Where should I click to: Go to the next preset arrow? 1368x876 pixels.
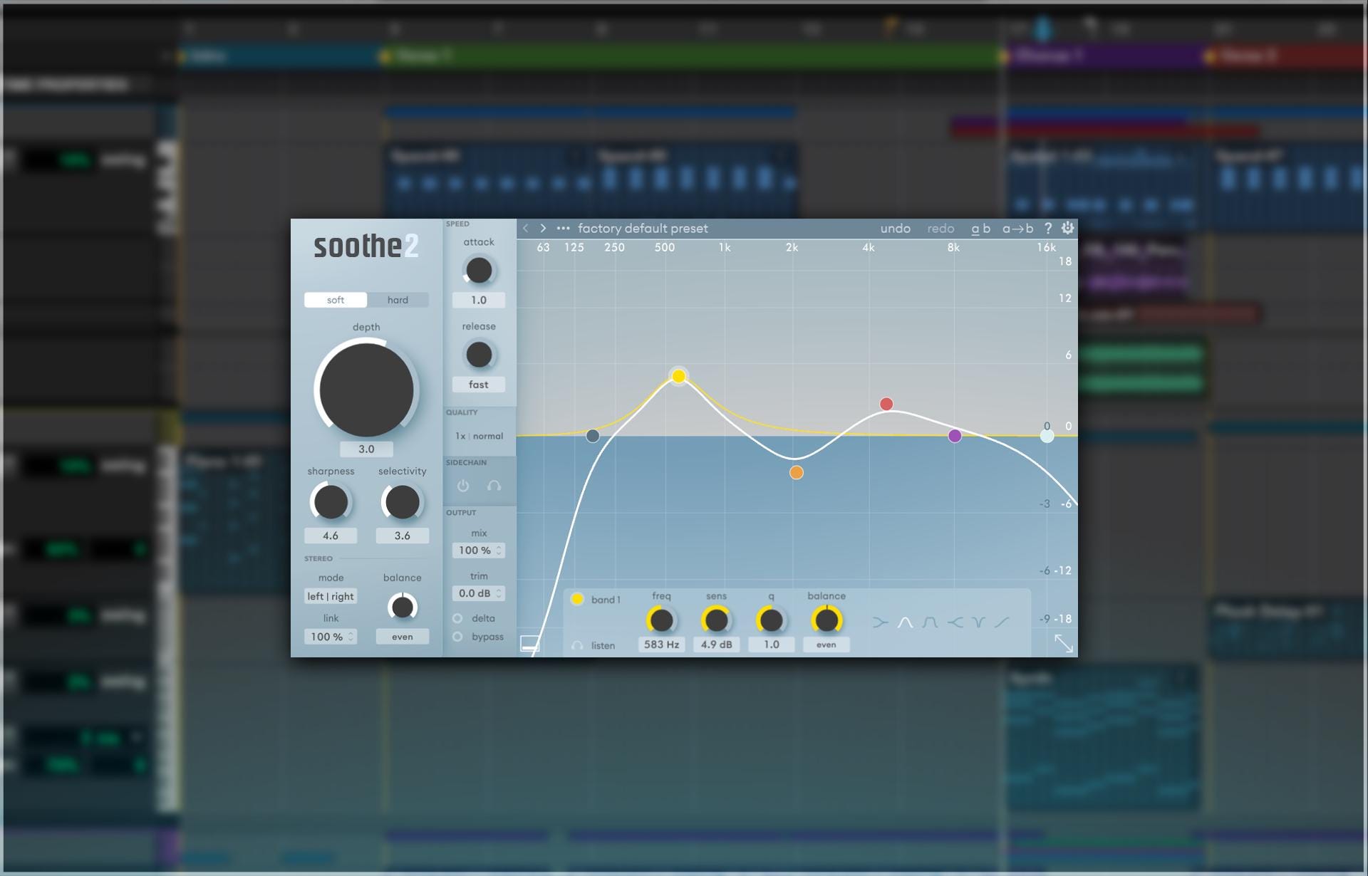tap(543, 229)
